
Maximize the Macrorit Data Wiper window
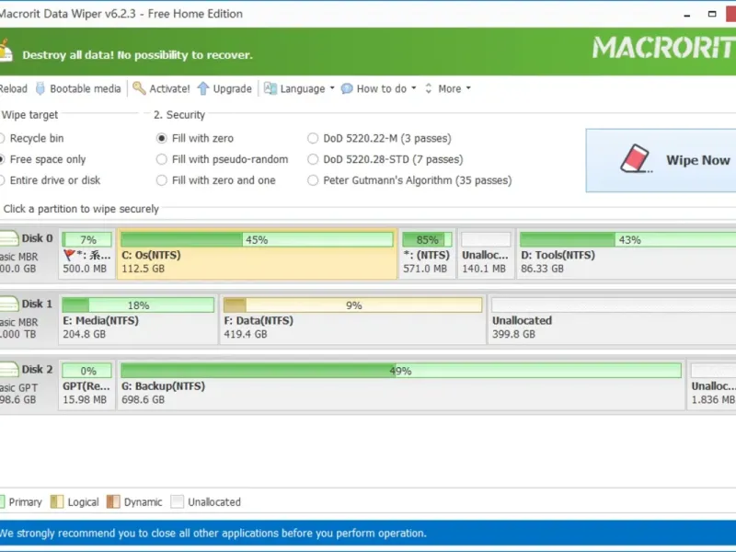pyautogui.click(x=712, y=14)
